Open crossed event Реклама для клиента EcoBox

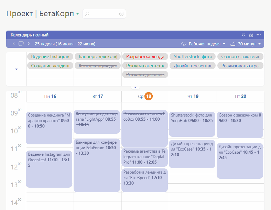(144, 129)
